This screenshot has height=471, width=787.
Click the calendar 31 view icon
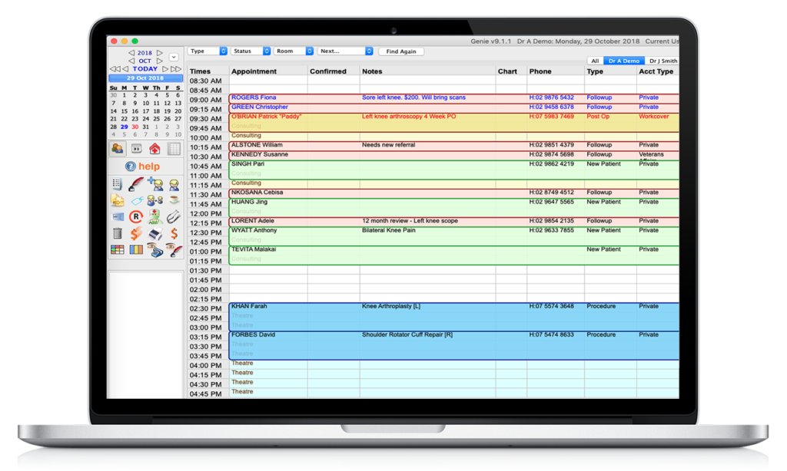point(136,149)
